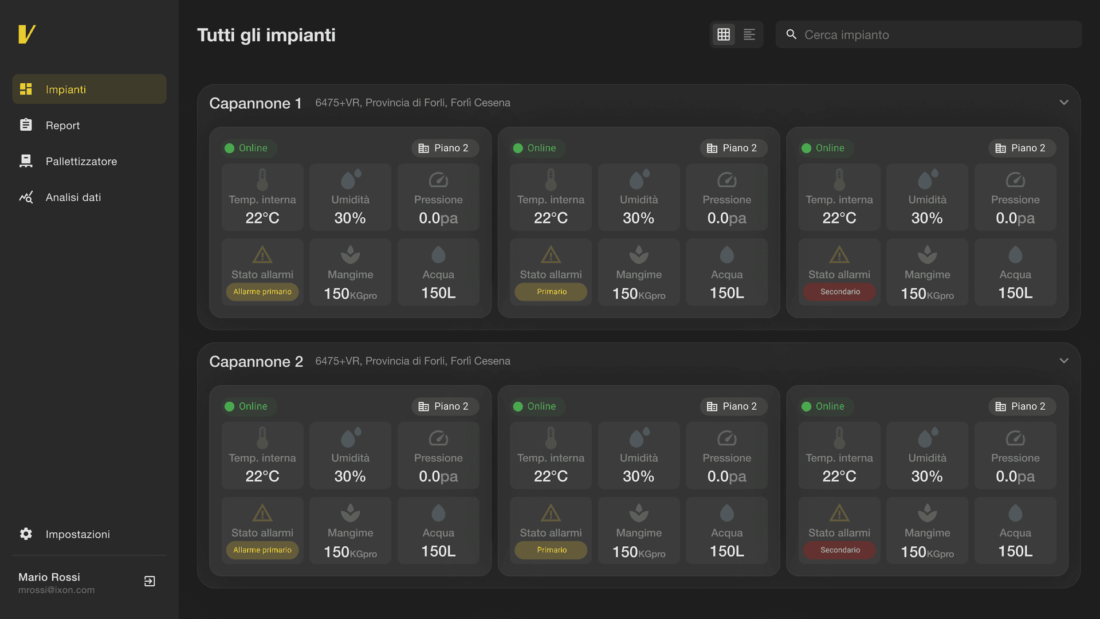Click the Pallettizzatore sidebar icon
The width and height of the screenshot is (1100, 619).
pos(26,161)
